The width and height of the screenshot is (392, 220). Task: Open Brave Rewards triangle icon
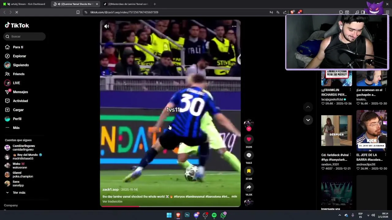pyautogui.click(x=299, y=12)
